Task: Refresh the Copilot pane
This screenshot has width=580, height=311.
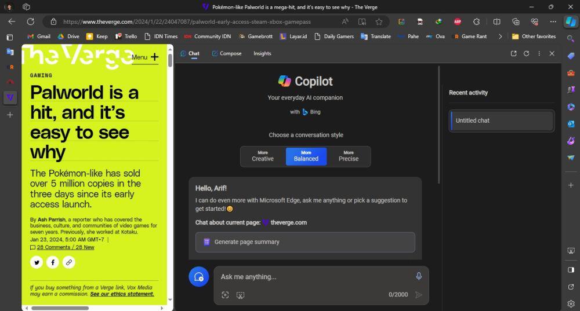Action: 527,53
